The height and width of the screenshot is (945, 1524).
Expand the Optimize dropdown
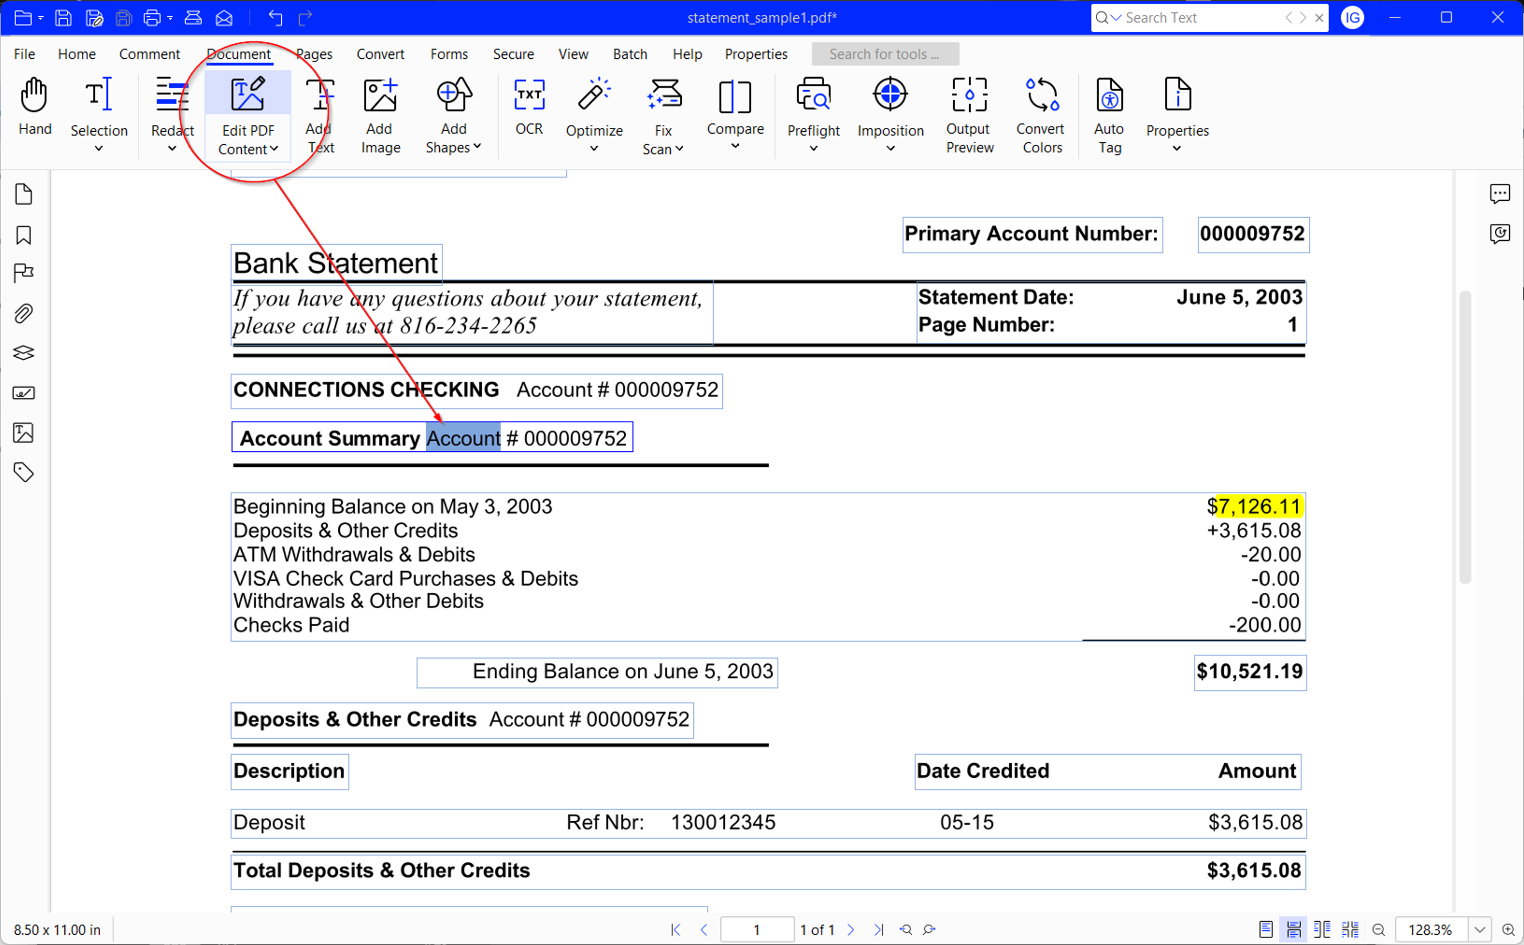click(594, 149)
